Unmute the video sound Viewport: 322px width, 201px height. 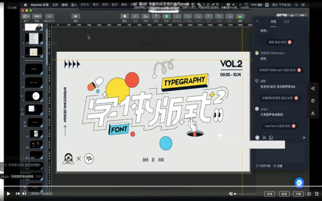[x=231, y=194]
